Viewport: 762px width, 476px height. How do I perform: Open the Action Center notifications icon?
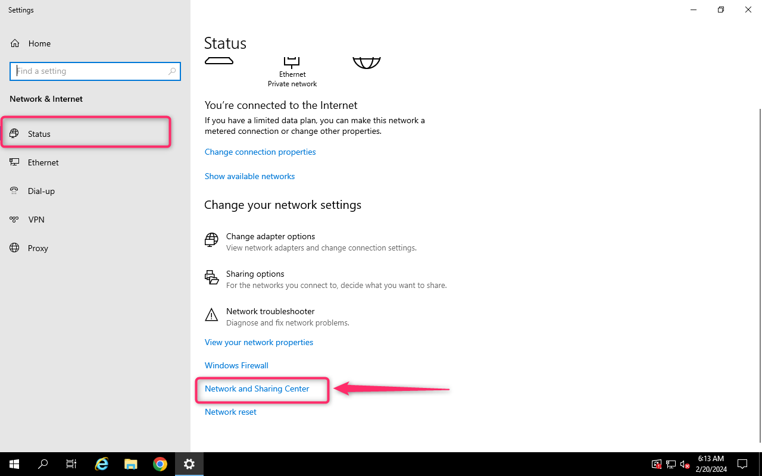tap(742, 464)
